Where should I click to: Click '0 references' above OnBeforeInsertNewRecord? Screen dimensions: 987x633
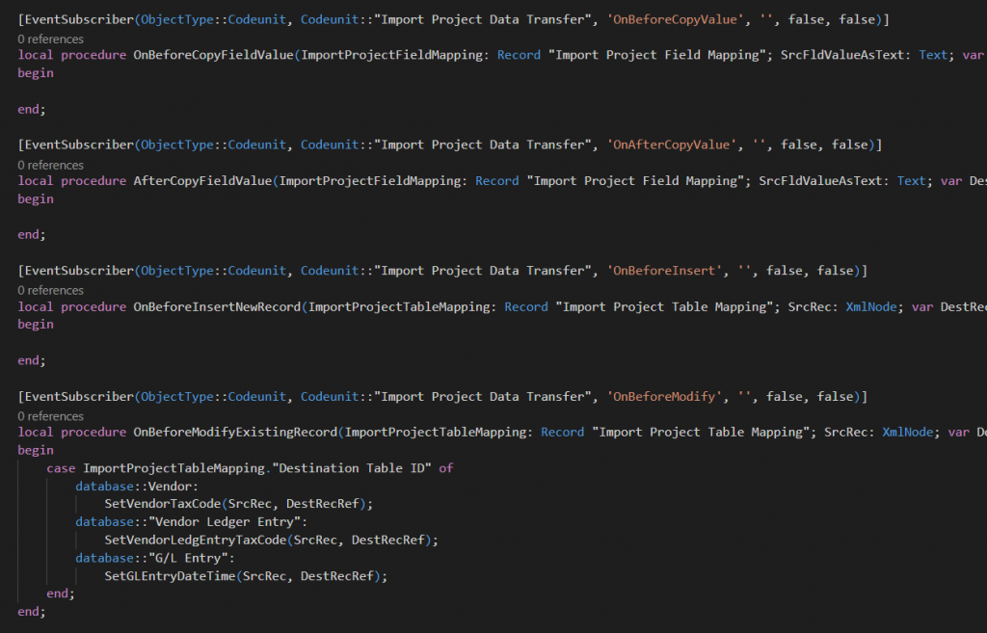coord(50,290)
